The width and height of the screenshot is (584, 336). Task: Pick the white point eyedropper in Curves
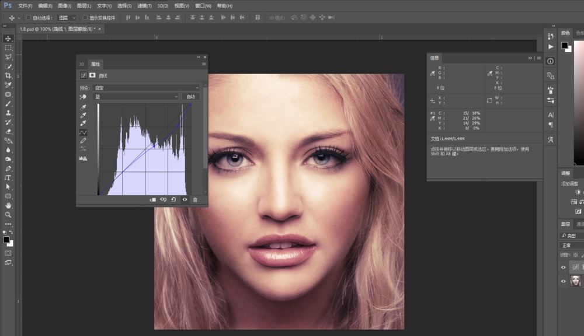83,123
